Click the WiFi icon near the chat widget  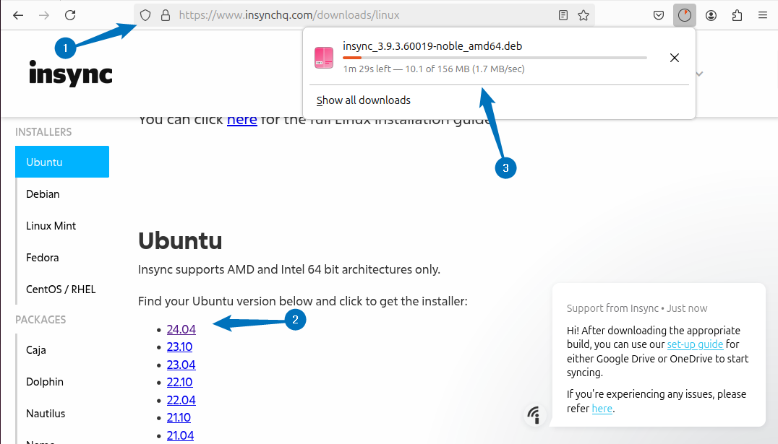(535, 414)
